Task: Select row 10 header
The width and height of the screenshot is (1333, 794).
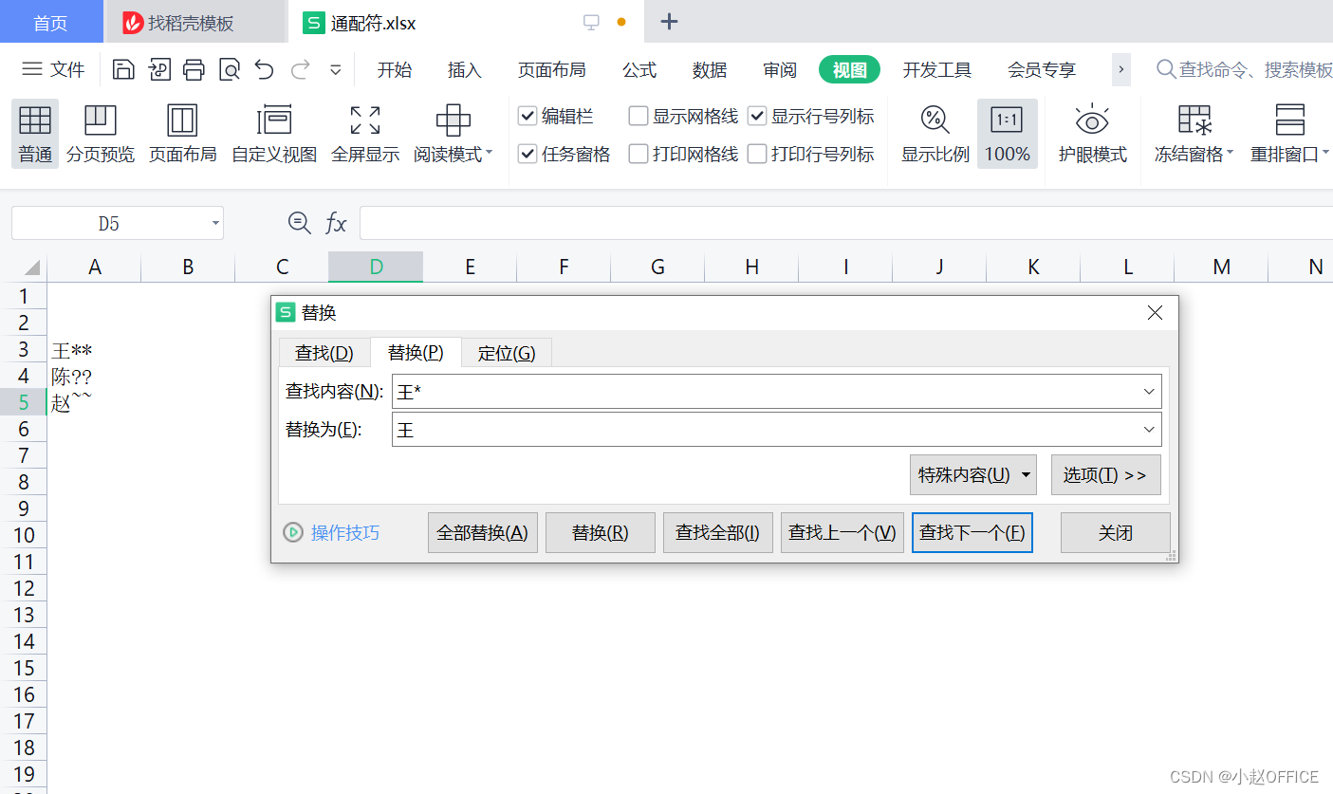Action: (x=24, y=535)
